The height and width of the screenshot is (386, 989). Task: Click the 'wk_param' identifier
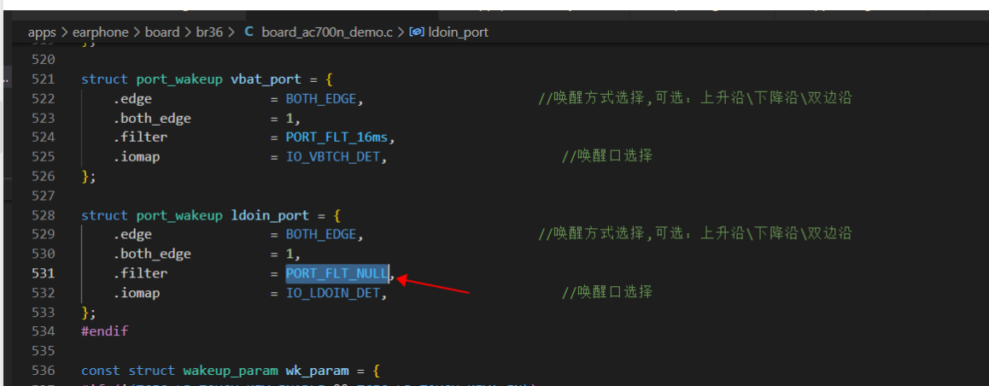tap(317, 370)
